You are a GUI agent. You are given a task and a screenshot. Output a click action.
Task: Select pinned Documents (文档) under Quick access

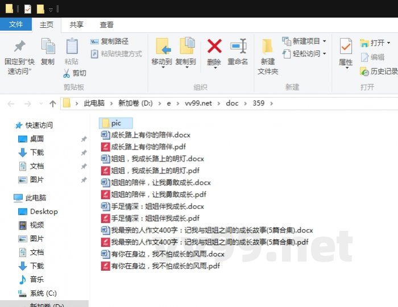tap(31, 166)
